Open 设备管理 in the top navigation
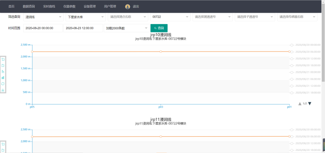This screenshot has width=325, height=153. 90,7
